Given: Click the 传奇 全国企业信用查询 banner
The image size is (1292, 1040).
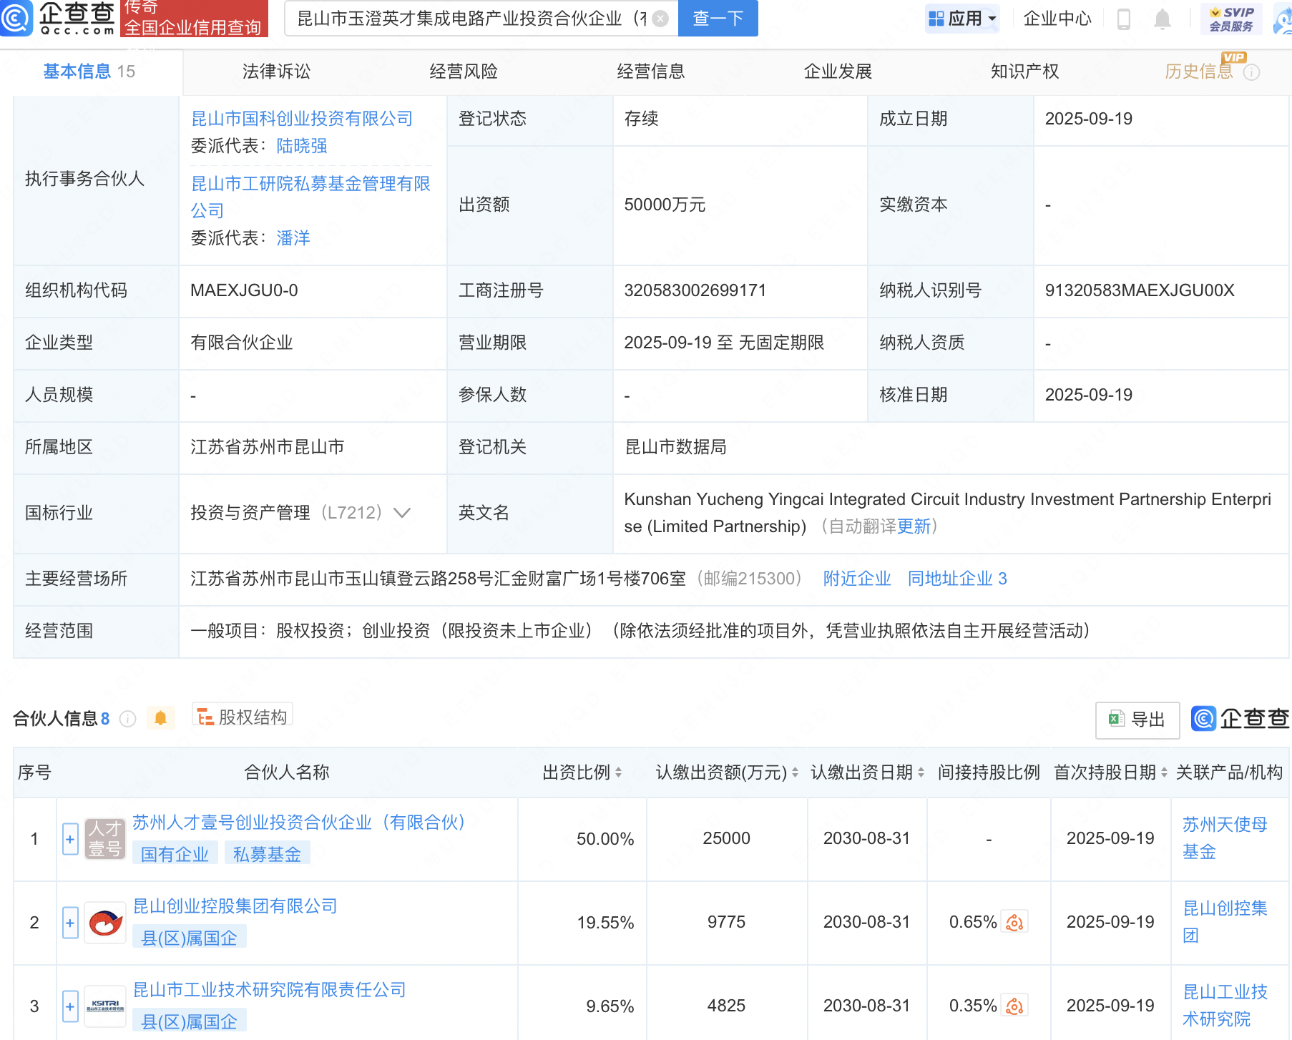Looking at the screenshot, I should [193, 19].
